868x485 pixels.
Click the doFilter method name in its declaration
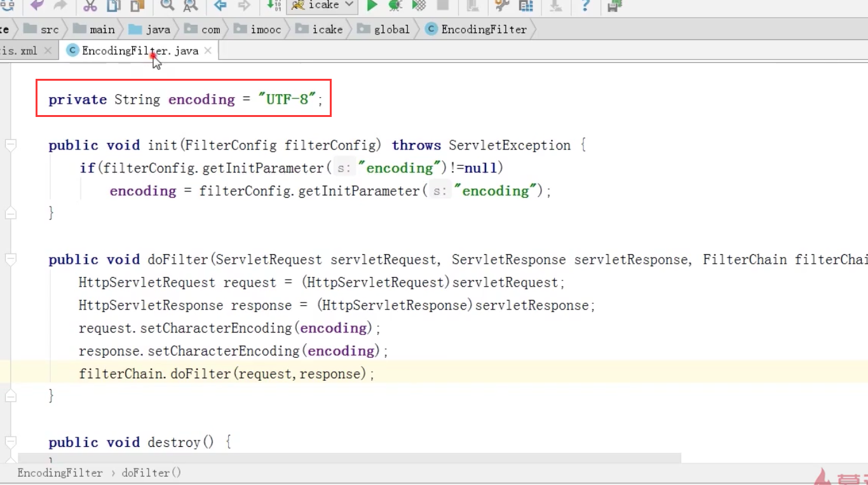click(178, 259)
